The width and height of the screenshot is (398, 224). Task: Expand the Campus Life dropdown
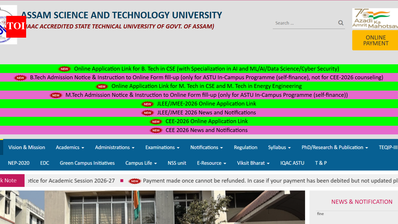pos(141,163)
